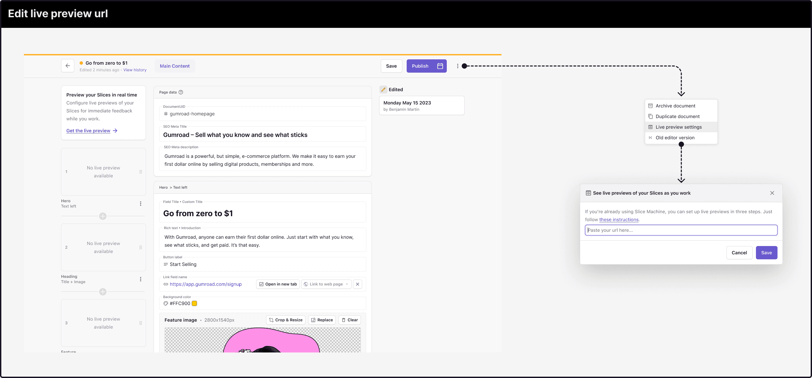Open Hero slice three-dot menu
This screenshot has width=812, height=378.
(x=141, y=204)
